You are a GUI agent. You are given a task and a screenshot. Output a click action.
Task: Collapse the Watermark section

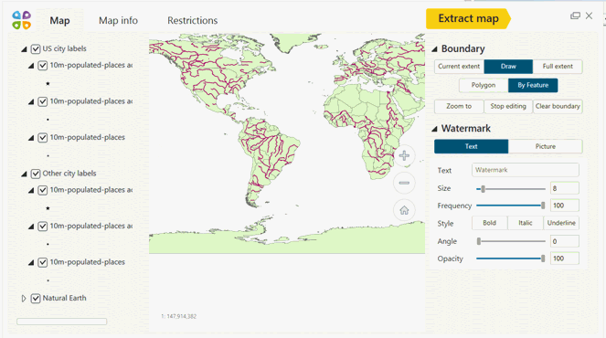434,129
